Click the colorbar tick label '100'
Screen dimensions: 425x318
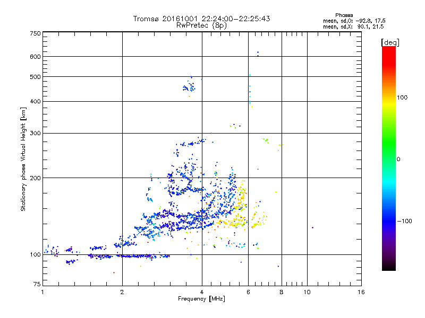point(402,98)
